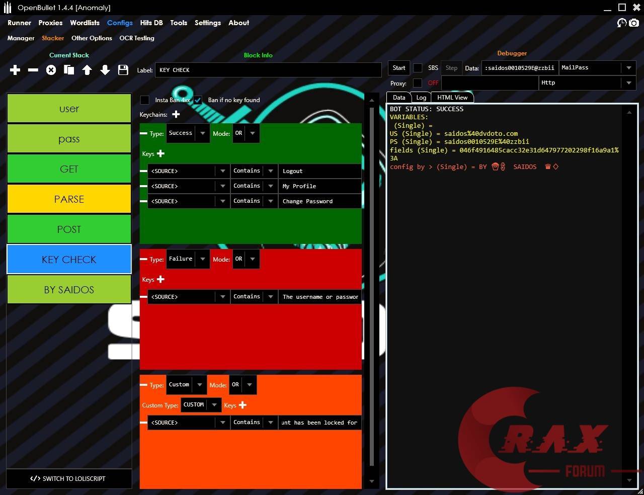
Task: Uncheck Ban if no key found
Action: (197, 100)
